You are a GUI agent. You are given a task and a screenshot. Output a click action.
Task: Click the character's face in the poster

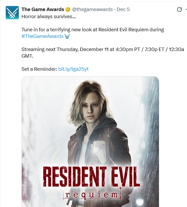pyautogui.click(x=90, y=109)
